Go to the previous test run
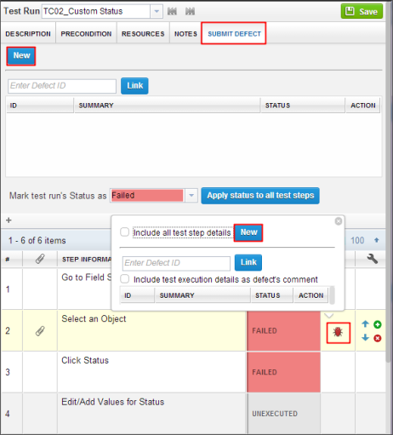Image resolution: width=393 pixels, height=435 pixels. coord(172,11)
